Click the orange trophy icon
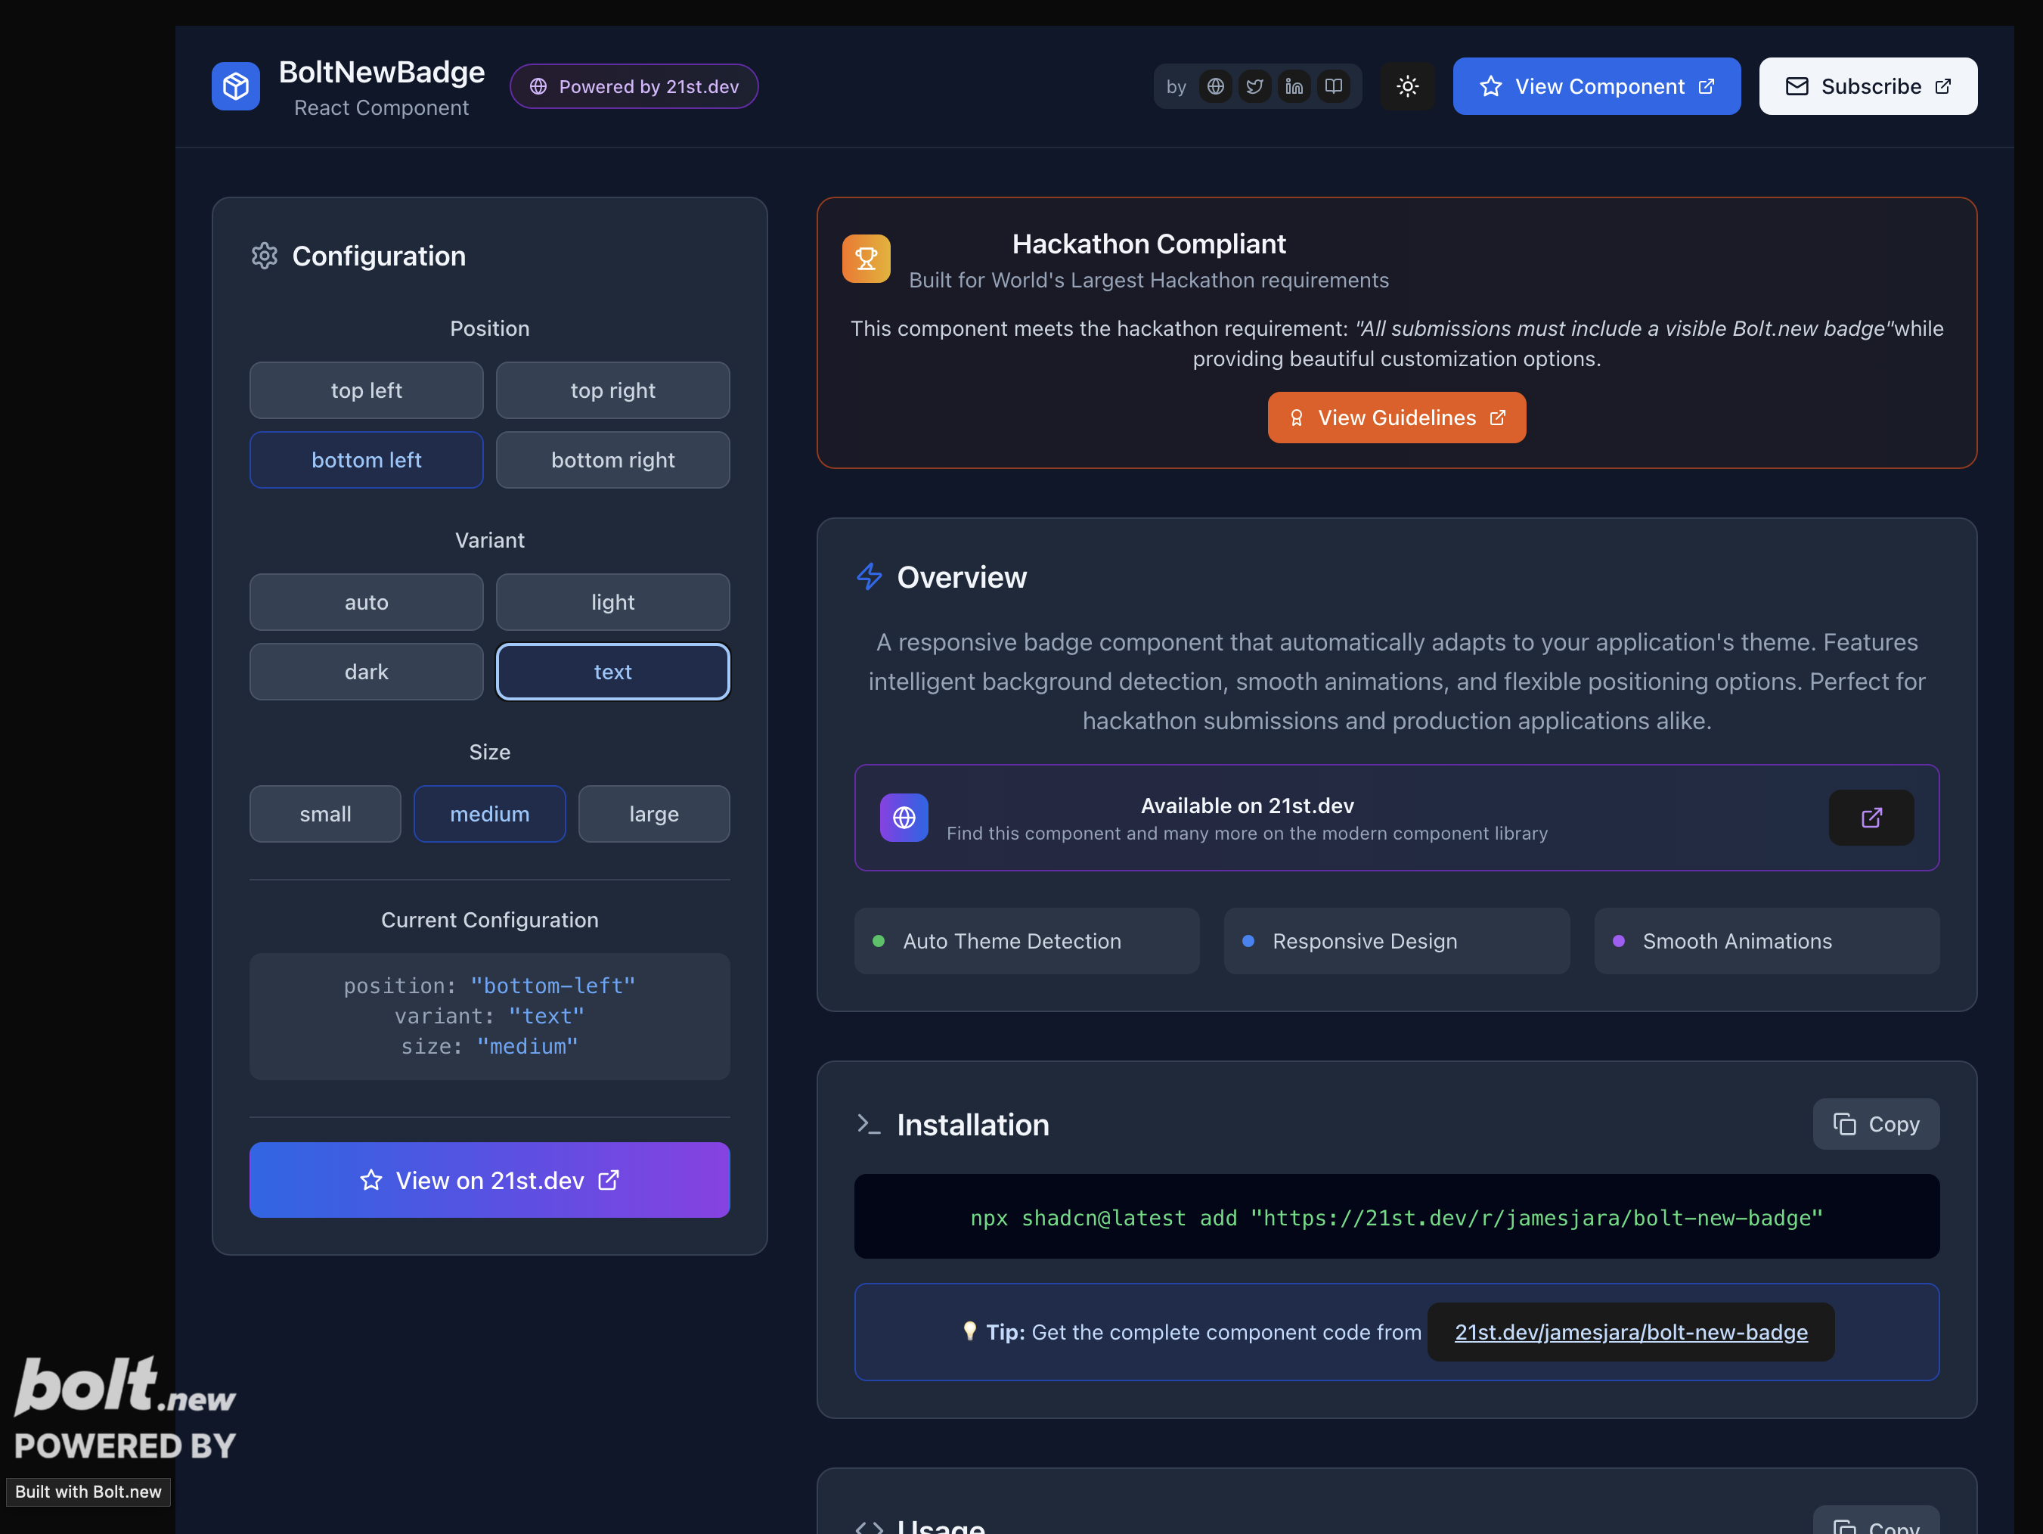The image size is (2043, 1534). coord(866,259)
